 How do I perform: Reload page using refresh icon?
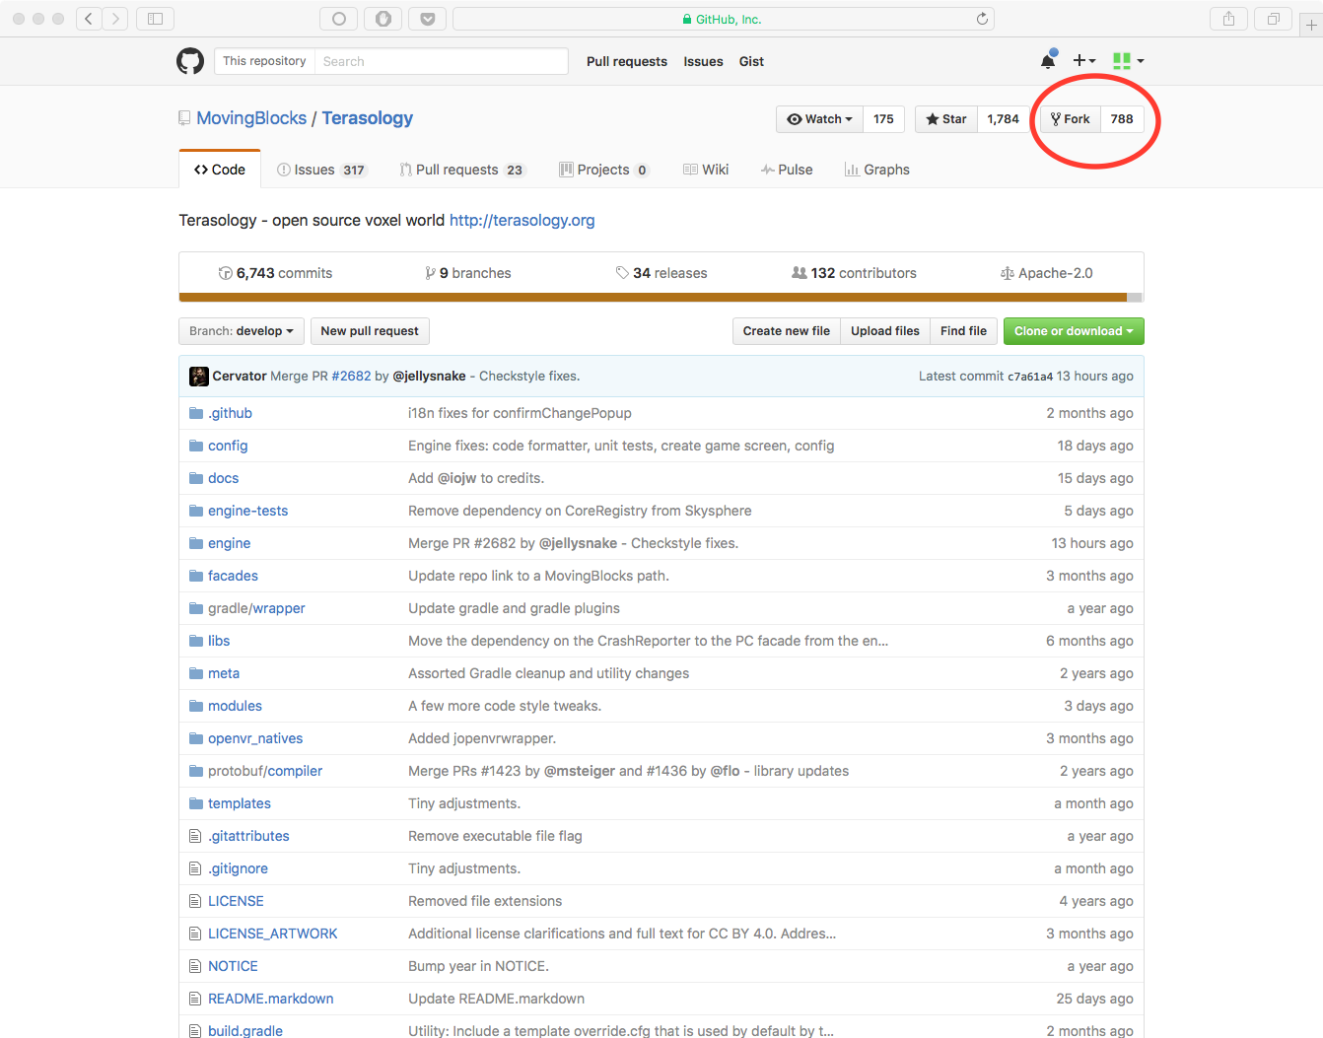click(x=982, y=19)
